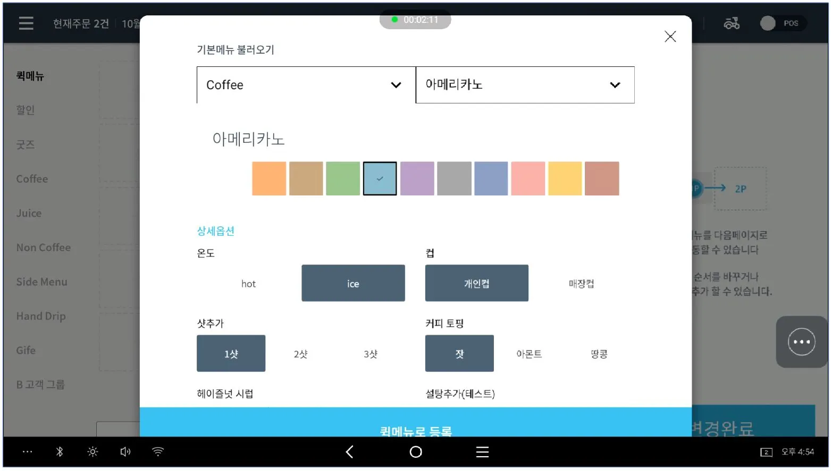The image size is (831, 471).
Task: Close the quick menu registration dialog
Action: coord(670,37)
